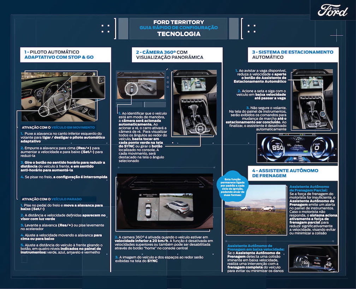Click step 'Puxe a alavanca no canto inferior esquerdo'

63,137
